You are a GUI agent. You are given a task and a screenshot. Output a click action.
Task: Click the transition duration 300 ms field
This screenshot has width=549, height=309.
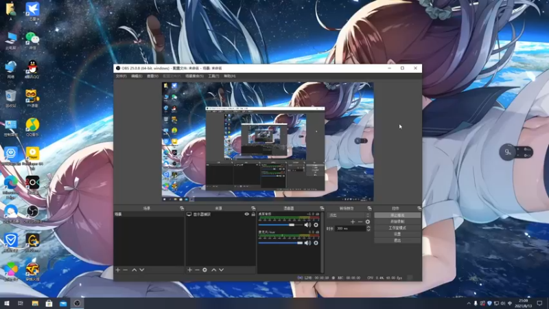[x=350, y=229]
